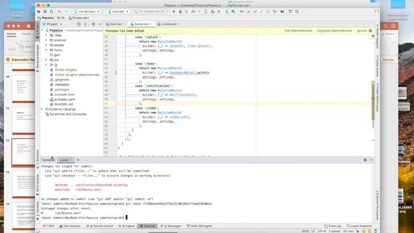
Task: Hide the terminal panel with minus icon
Action: pos(371,160)
